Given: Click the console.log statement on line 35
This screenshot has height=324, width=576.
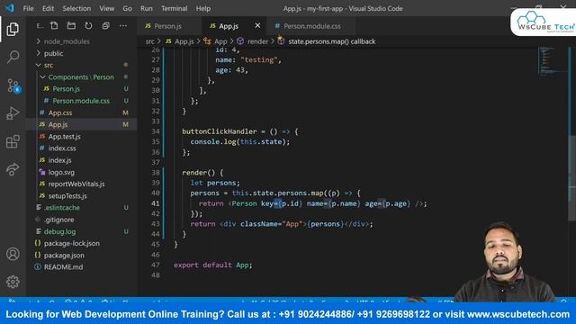Looking at the screenshot, I should [240, 142].
